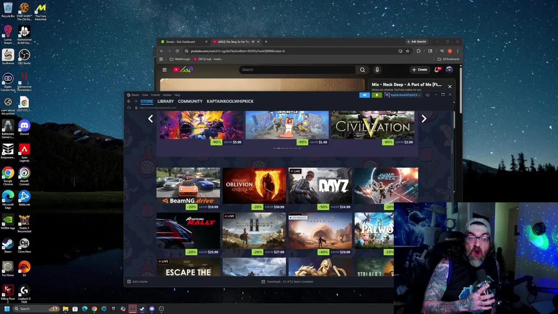Click the YouTube voice search microphone

[x=377, y=70]
